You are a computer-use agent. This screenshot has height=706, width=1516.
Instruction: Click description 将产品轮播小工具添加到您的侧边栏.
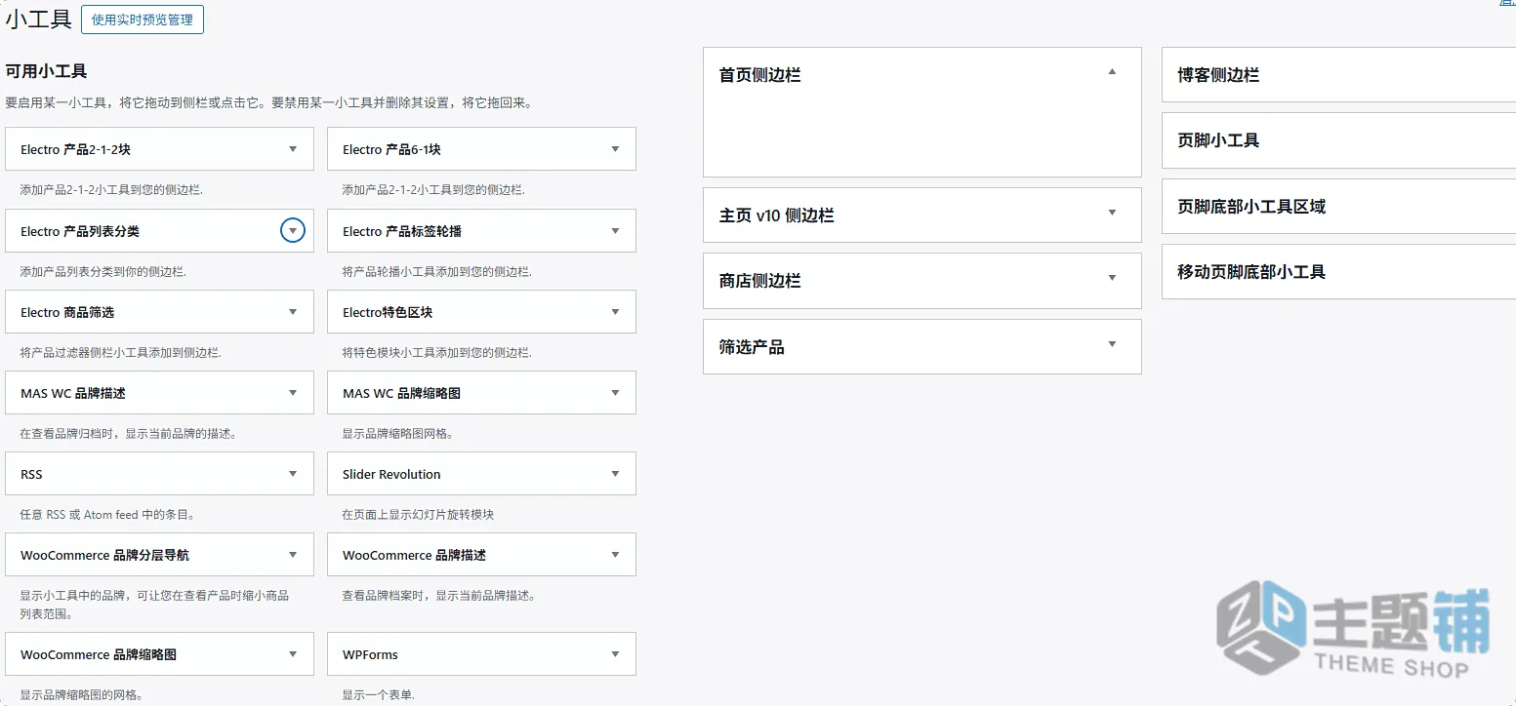coord(436,271)
